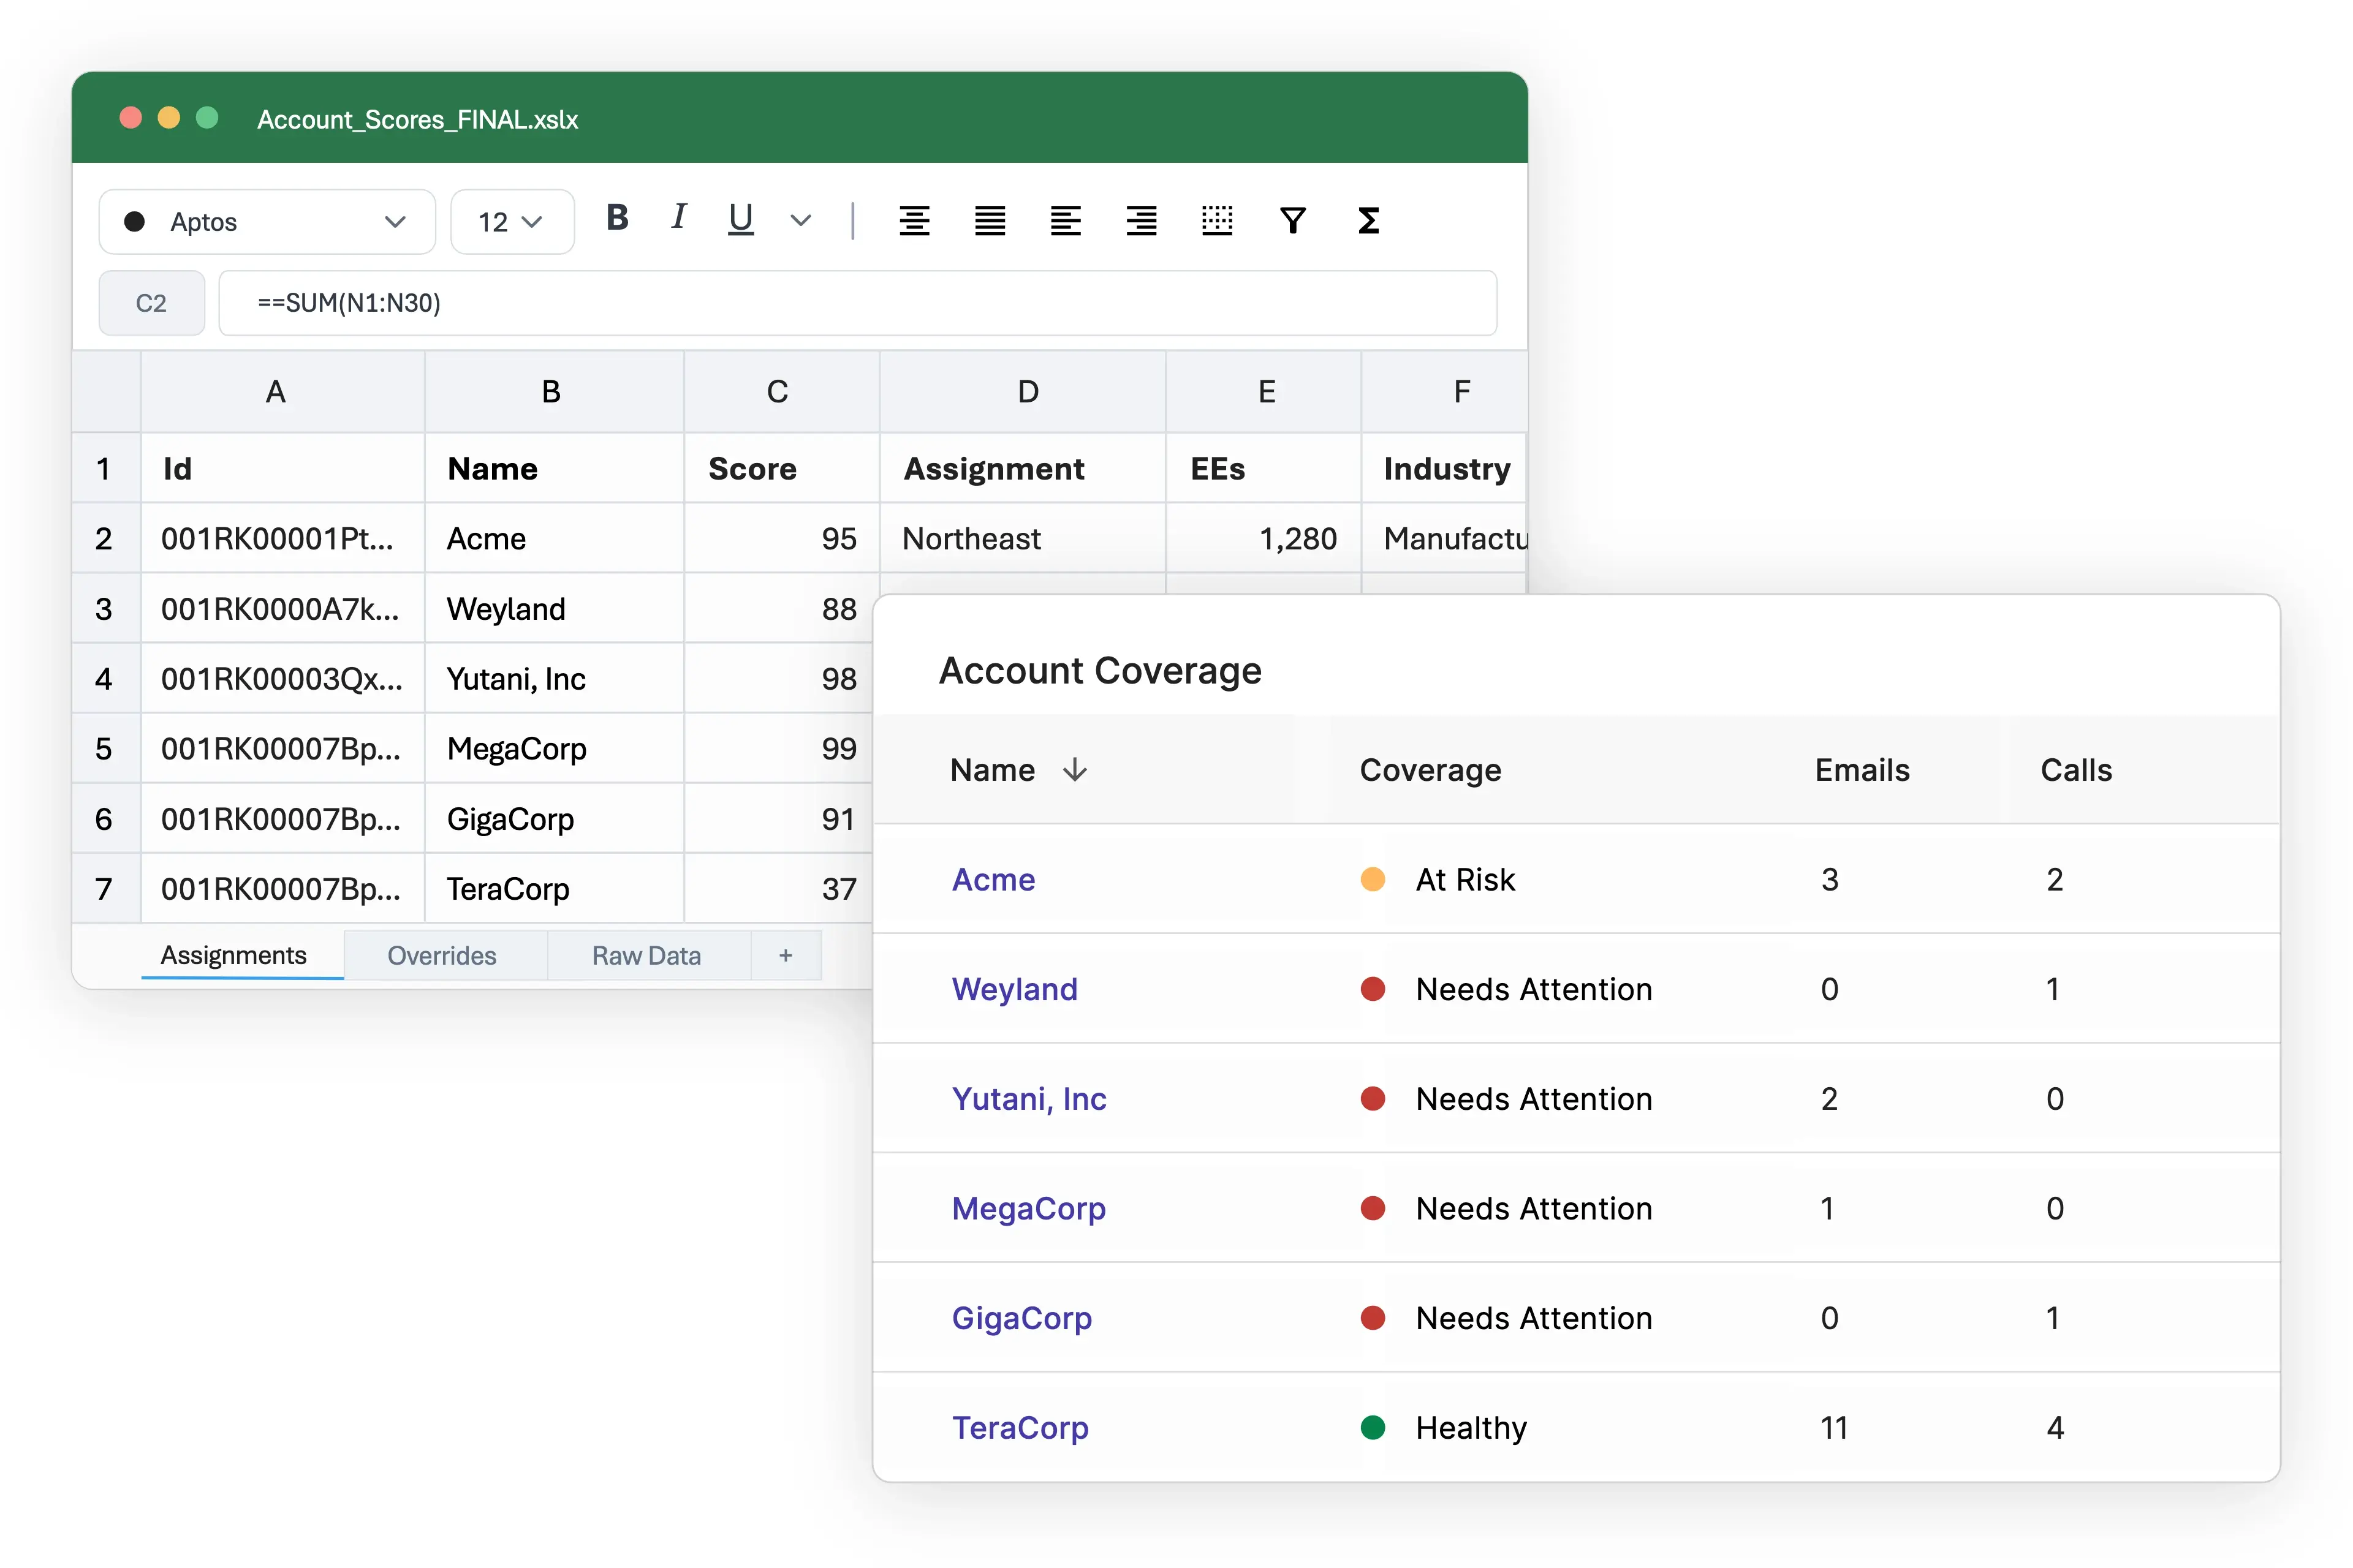This screenshot has width=2353, height=1568.
Task: Select column E header
Action: point(1264,392)
